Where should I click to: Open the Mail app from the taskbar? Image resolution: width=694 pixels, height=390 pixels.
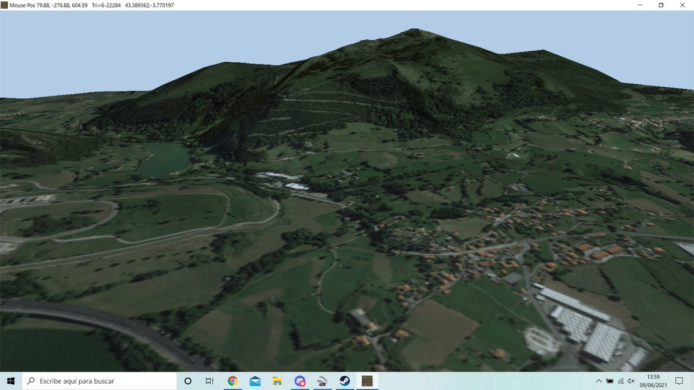click(255, 381)
